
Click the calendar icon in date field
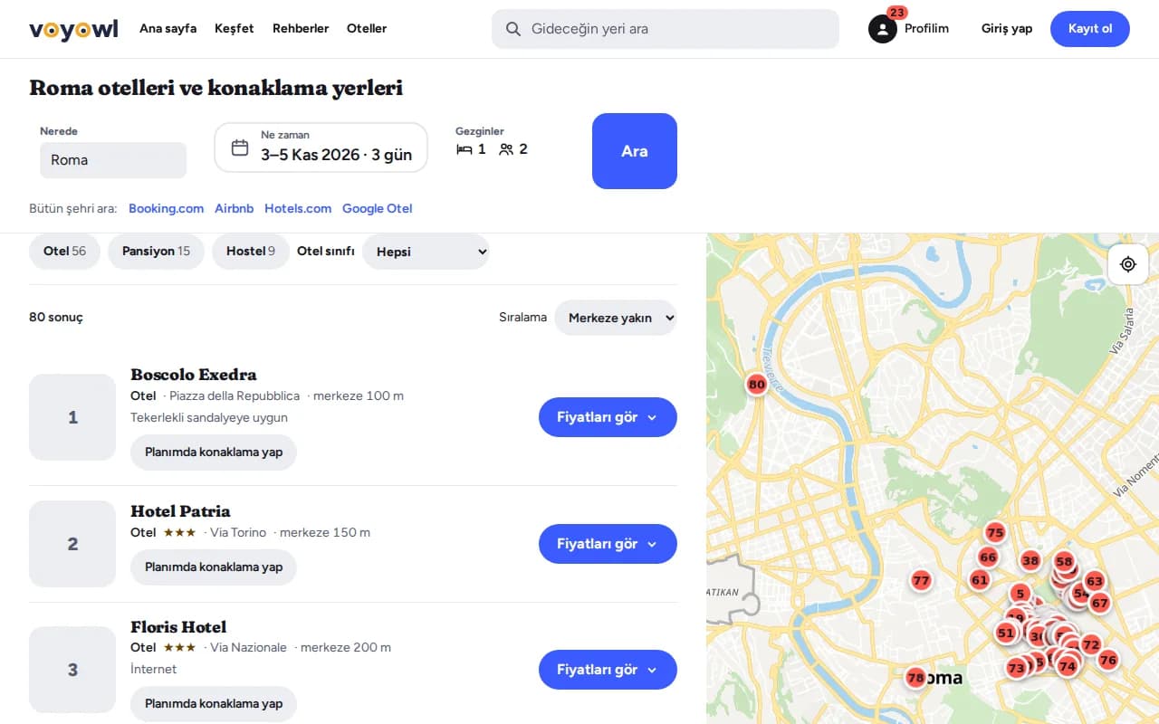coord(240,148)
